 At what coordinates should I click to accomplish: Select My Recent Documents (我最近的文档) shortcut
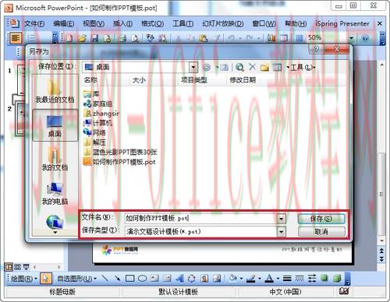pyautogui.click(x=55, y=91)
